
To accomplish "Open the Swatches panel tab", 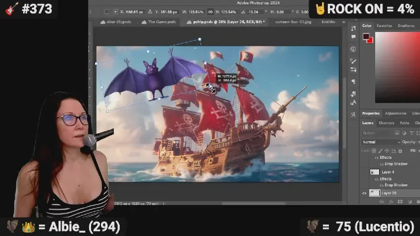I will pyautogui.click(x=384, y=26).
